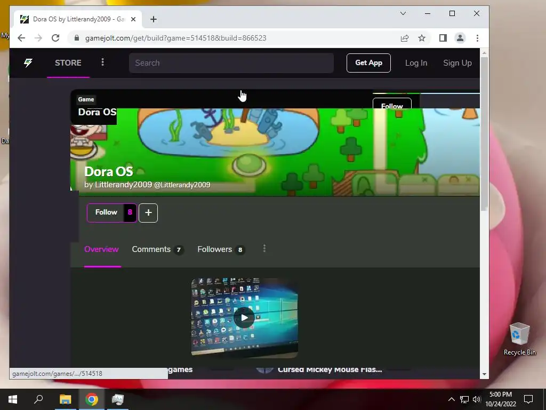Select the Recycle Bin desktop icon

click(x=519, y=339)
